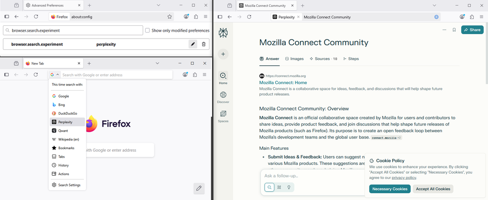
Task: Open the privacy policy link in cookie notice
Action: click(x=403, y=178)
